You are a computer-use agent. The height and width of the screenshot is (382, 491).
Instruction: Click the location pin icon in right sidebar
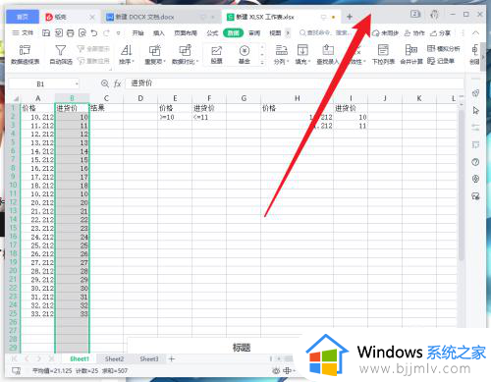475,179
